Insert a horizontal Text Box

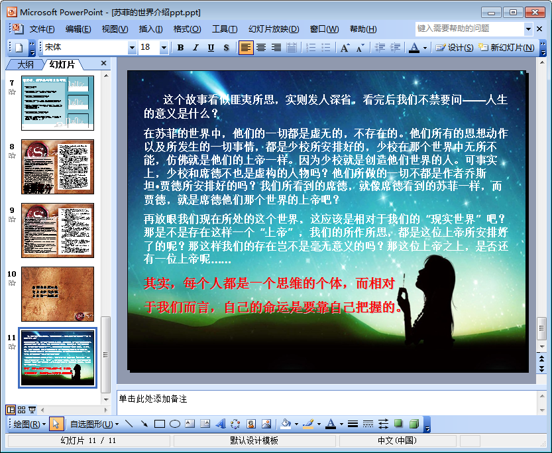point(190,424)
